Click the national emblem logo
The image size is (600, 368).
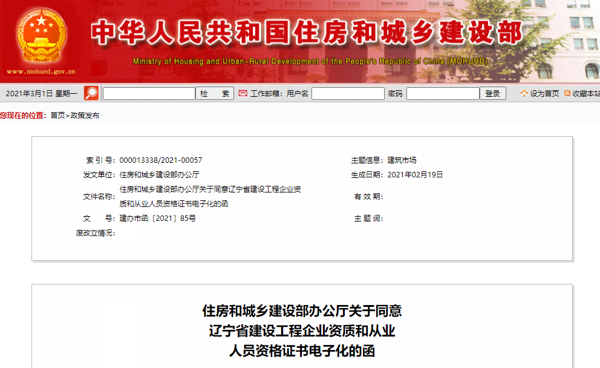point(41,36)
